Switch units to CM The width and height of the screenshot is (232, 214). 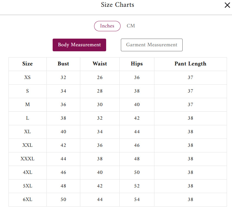(131, 26)
